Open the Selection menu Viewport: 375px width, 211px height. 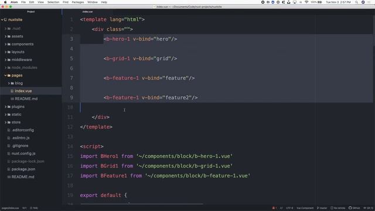(53, 2)
